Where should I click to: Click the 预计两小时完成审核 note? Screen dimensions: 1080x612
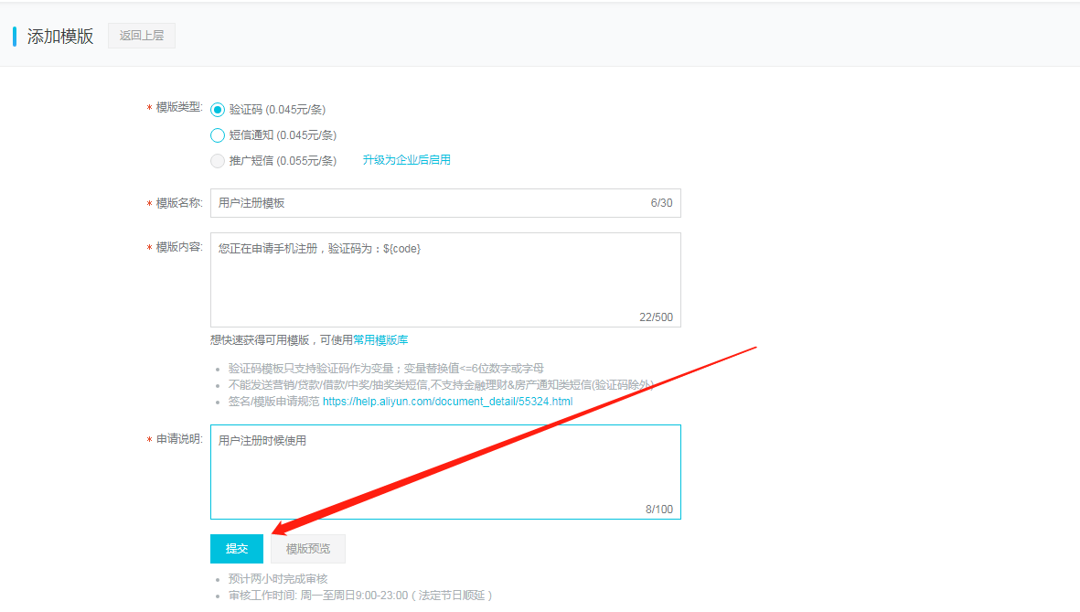(278, 579)
